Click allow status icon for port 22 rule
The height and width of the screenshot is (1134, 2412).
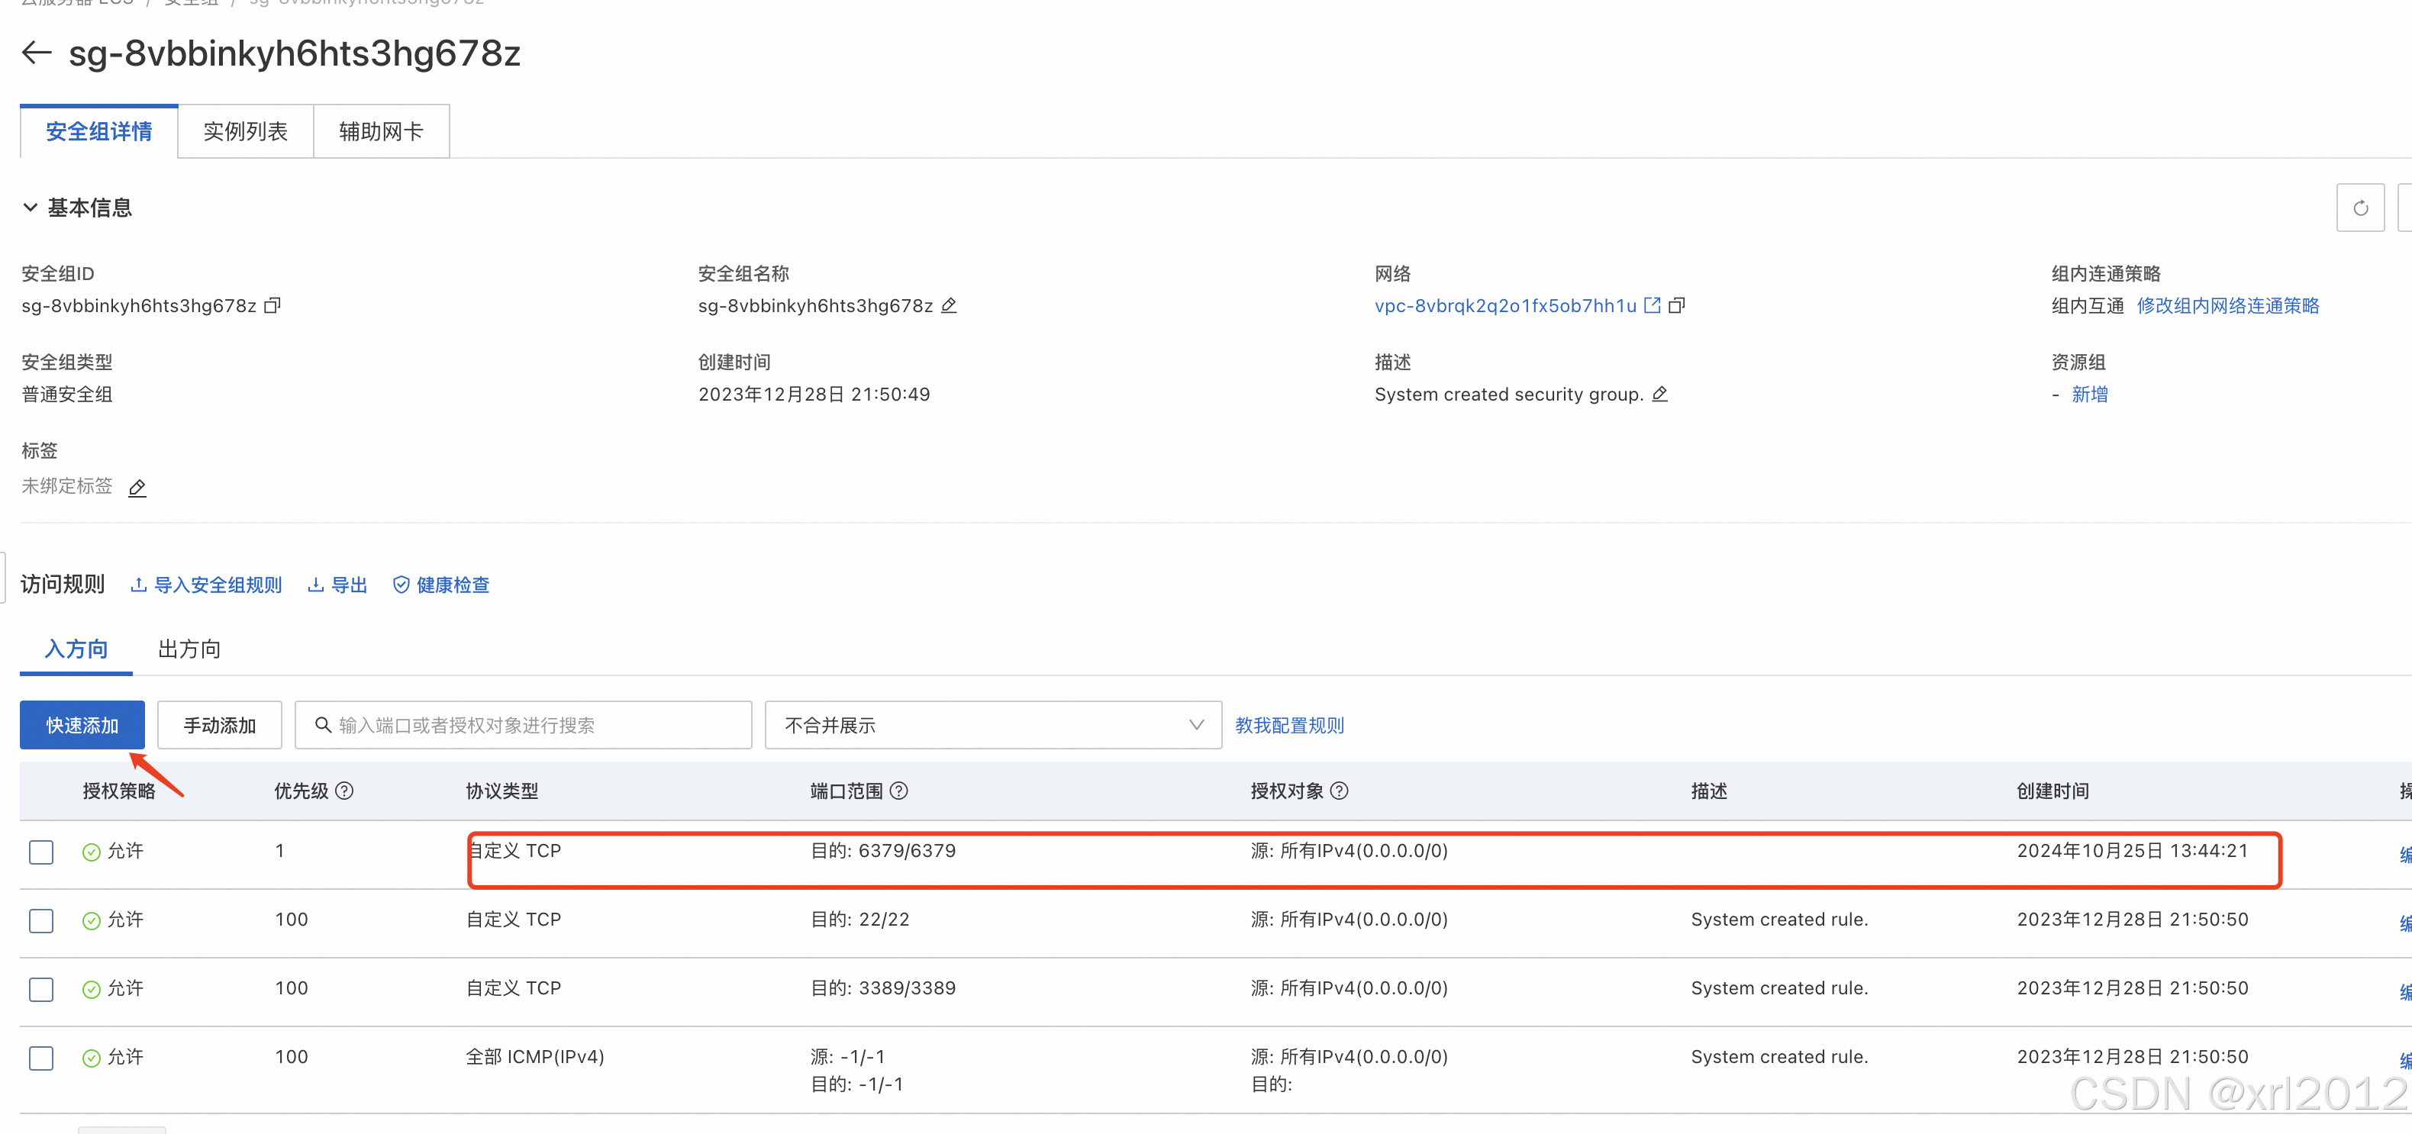click(x=92, y=920)
